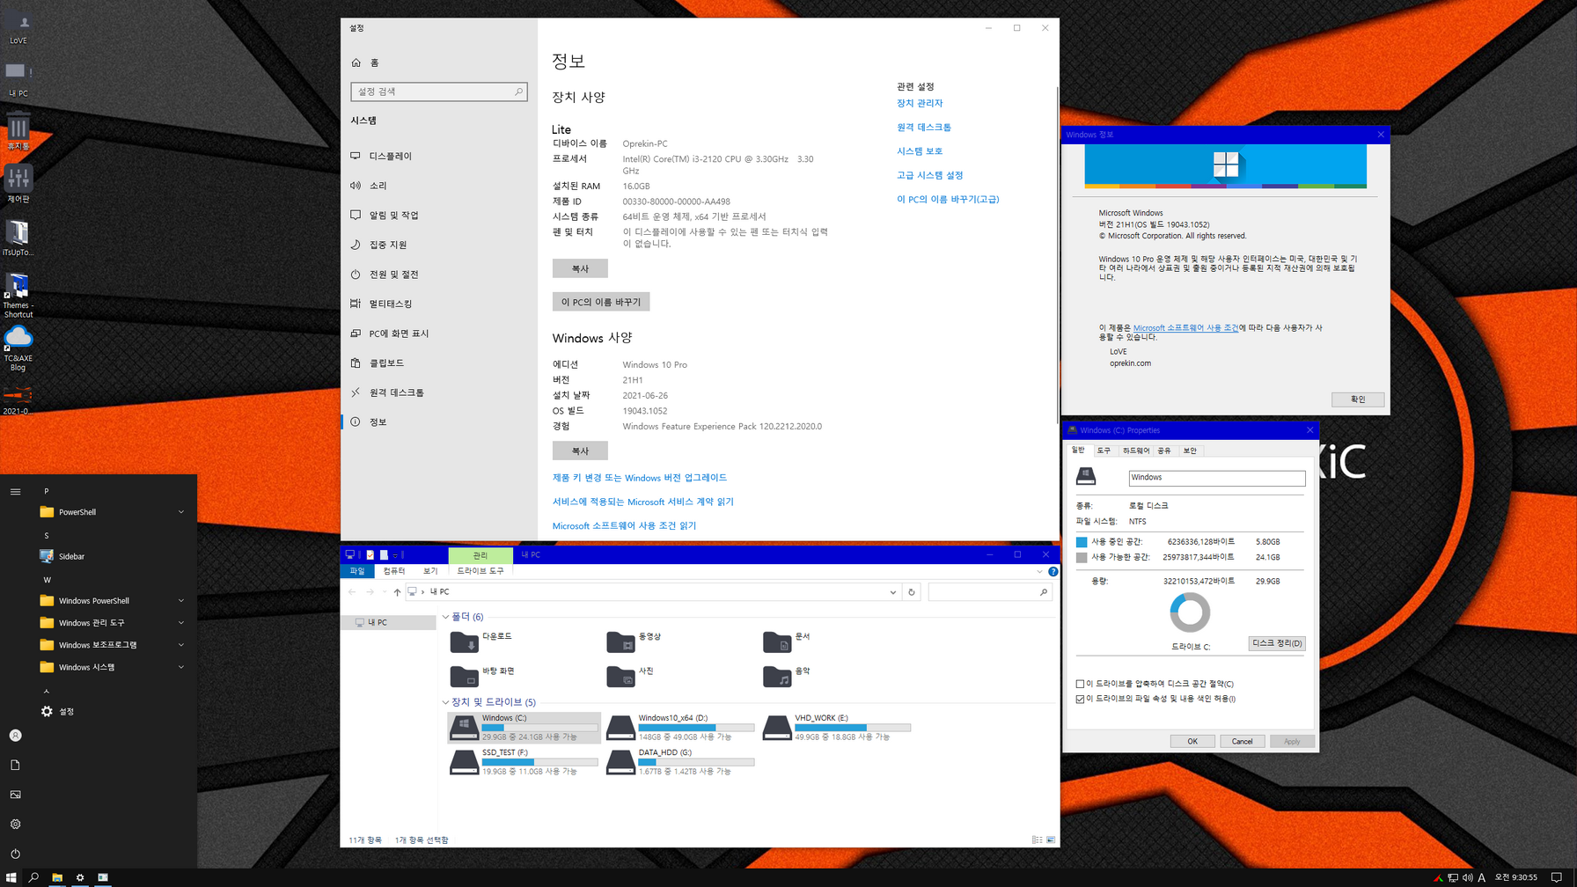Click the Explorer search box
The height and width of the screenshot is (887, 1577).
[x=990, y=592]
